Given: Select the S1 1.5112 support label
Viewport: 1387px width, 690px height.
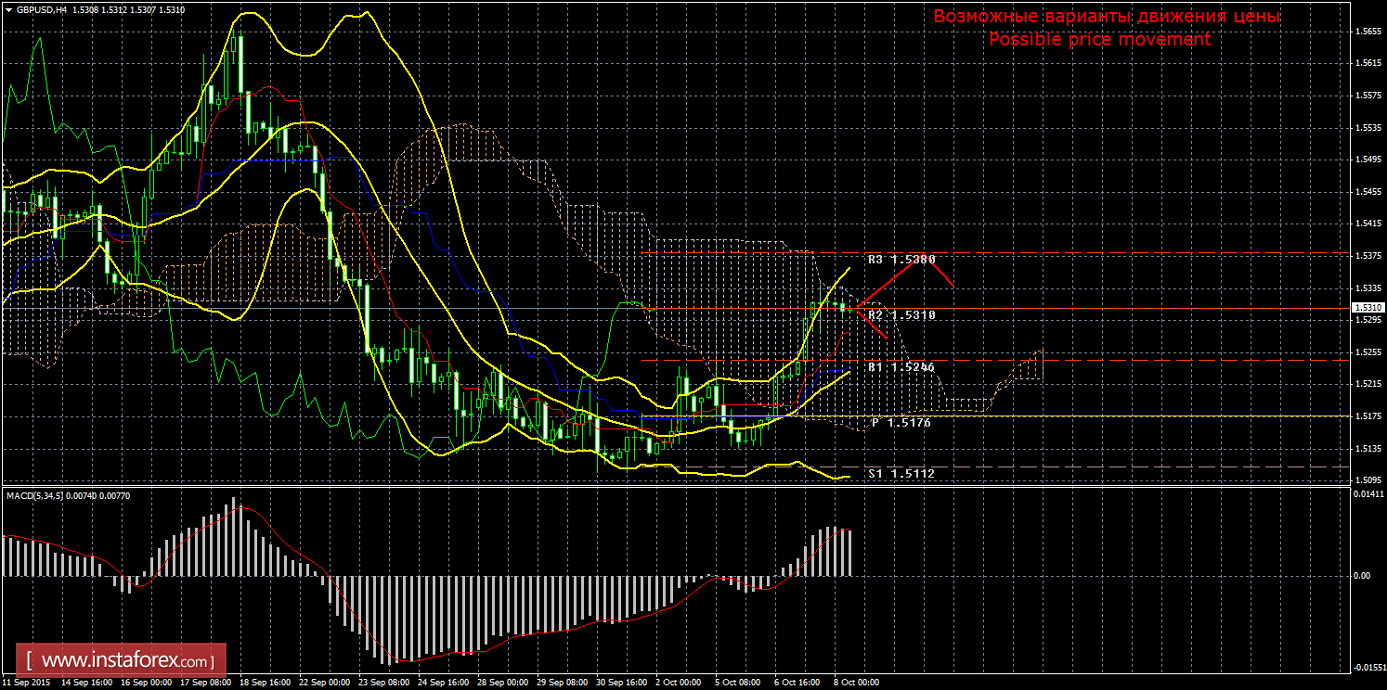Looking at the screenshot, I should (x=901, y=474).
